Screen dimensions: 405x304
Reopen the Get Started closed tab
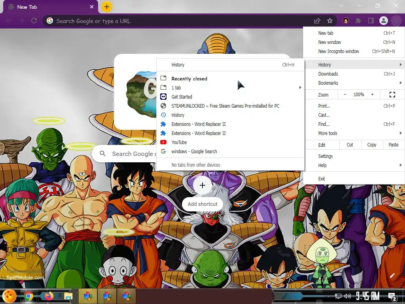231,97
